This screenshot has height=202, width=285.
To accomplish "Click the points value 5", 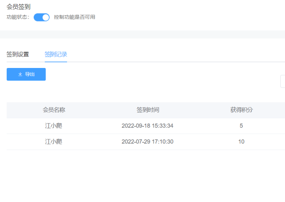I will [241, 125].
